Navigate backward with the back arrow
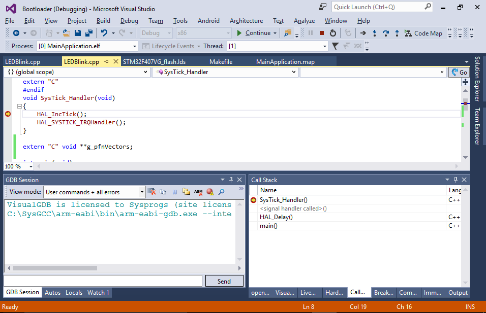This screenshot has height=313, width=486. tap(16, 33)
